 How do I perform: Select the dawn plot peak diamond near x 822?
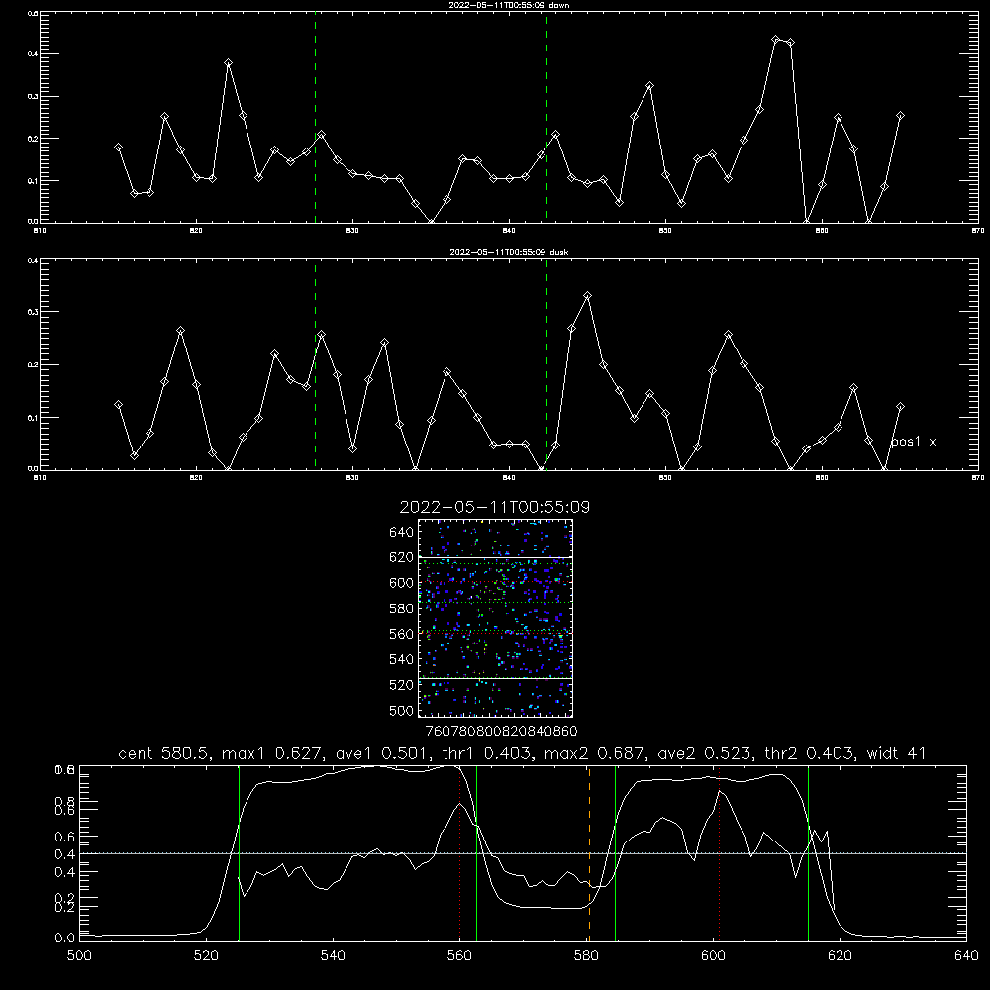[x=228, y=63]
